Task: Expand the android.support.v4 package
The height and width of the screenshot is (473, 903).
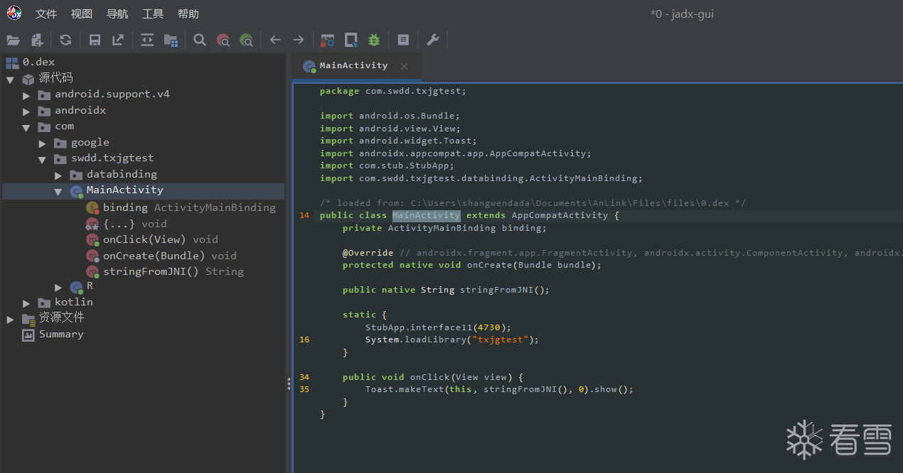Action: [26, 94]
